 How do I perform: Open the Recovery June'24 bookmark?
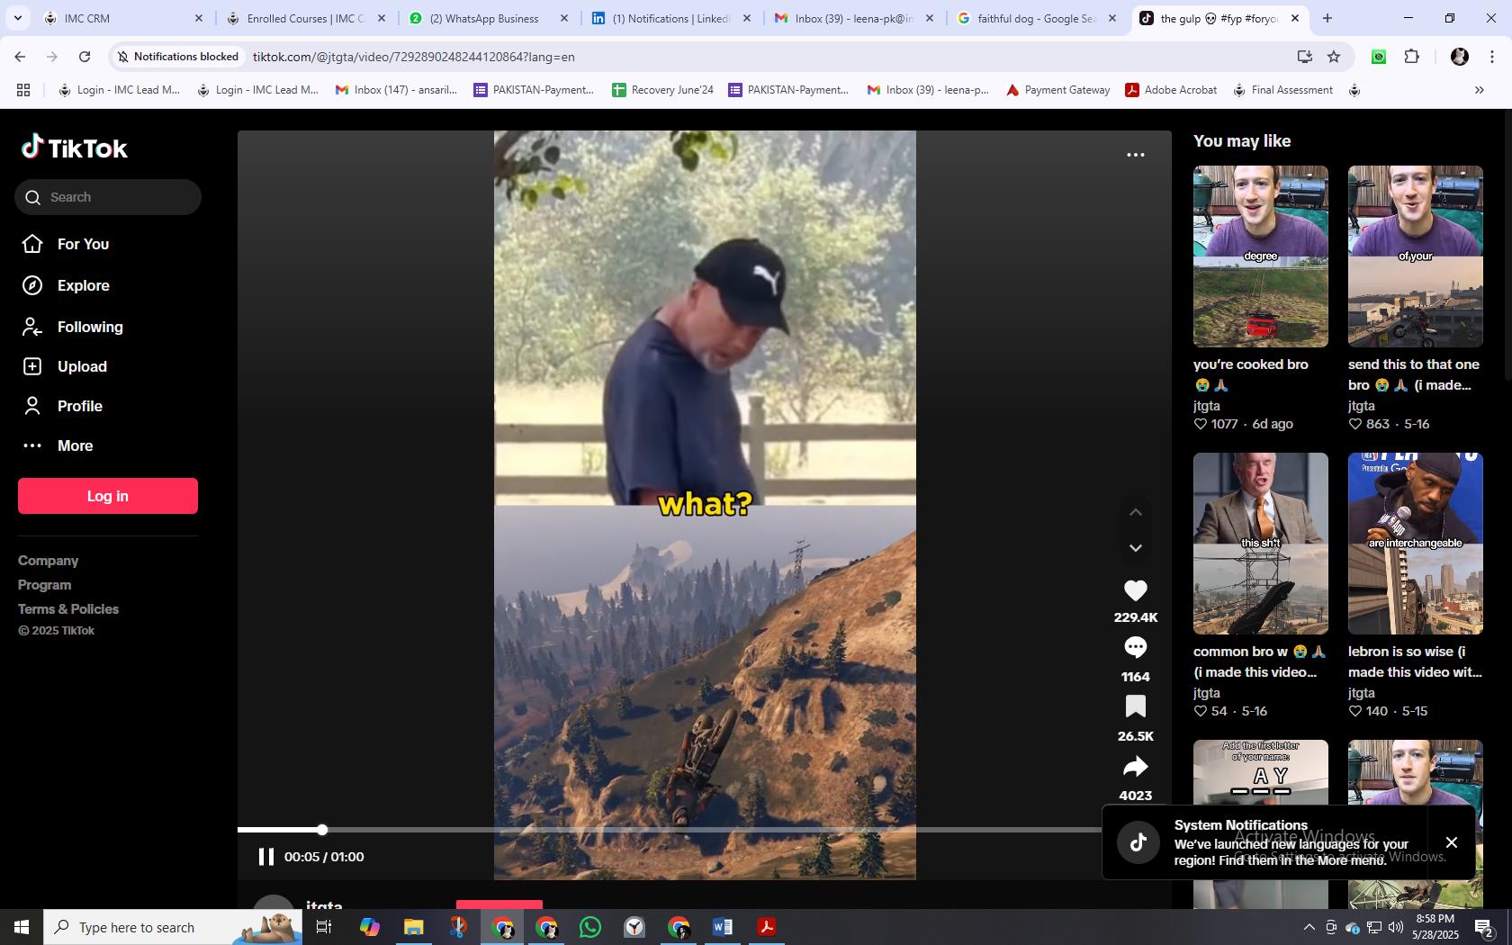pyautogui.click(x=663, y=90)
